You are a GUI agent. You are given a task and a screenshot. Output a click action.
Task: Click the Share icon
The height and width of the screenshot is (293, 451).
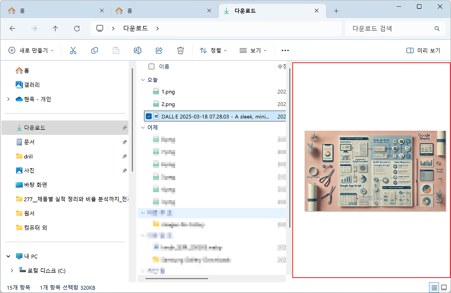[x=159, y=50]
